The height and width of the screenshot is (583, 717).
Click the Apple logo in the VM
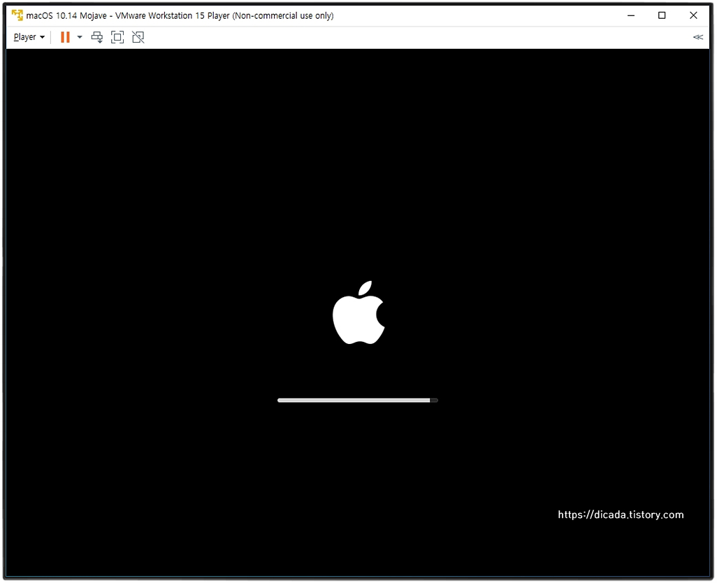click(358, 312)
